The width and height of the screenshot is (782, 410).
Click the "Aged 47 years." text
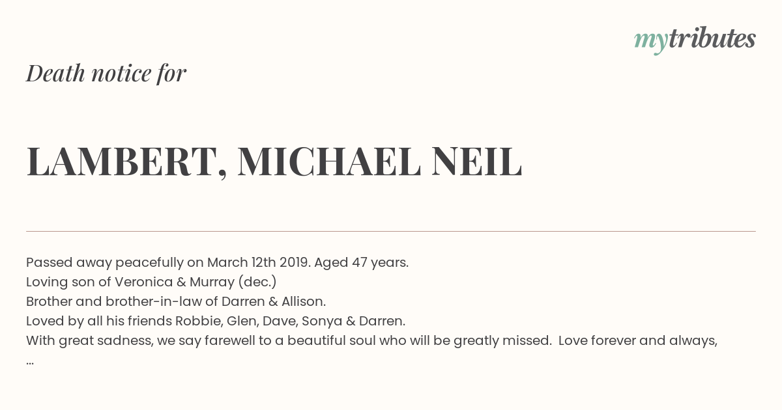pos(362,263)
